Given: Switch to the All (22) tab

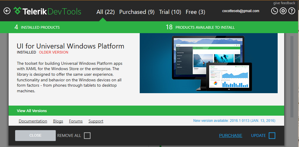Looking at the screenshot, I should [x=106, y=12].
